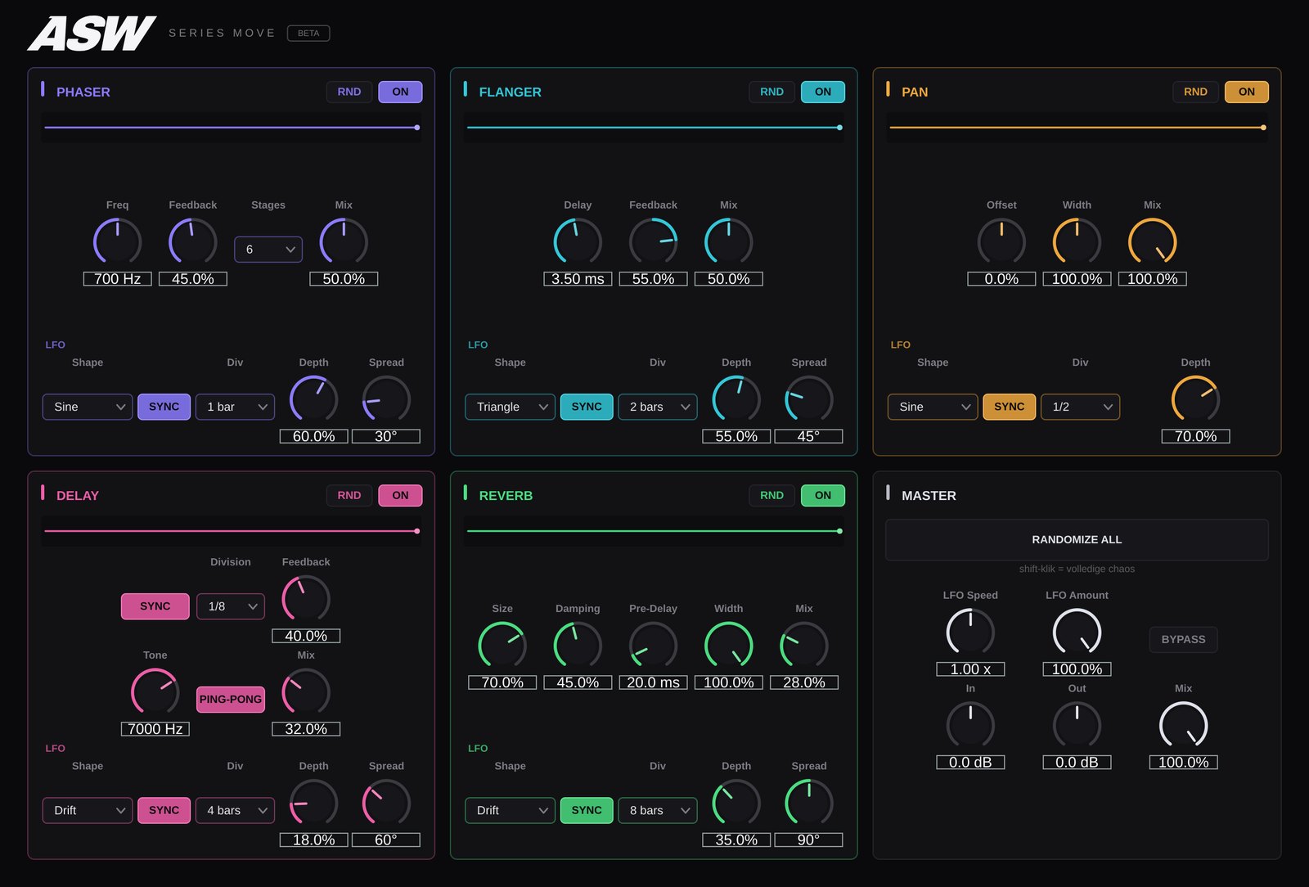The width and height of the screenshot is (1309, 887).
Task: Click the BETA badge in header
Action: [x=308, y=34]
